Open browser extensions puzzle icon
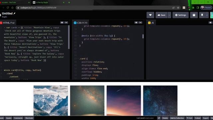The height and width of the screenshot is (120, 213). coord(193,8)
